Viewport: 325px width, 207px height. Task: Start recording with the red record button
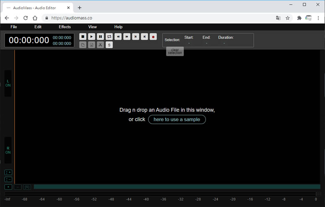153,37
